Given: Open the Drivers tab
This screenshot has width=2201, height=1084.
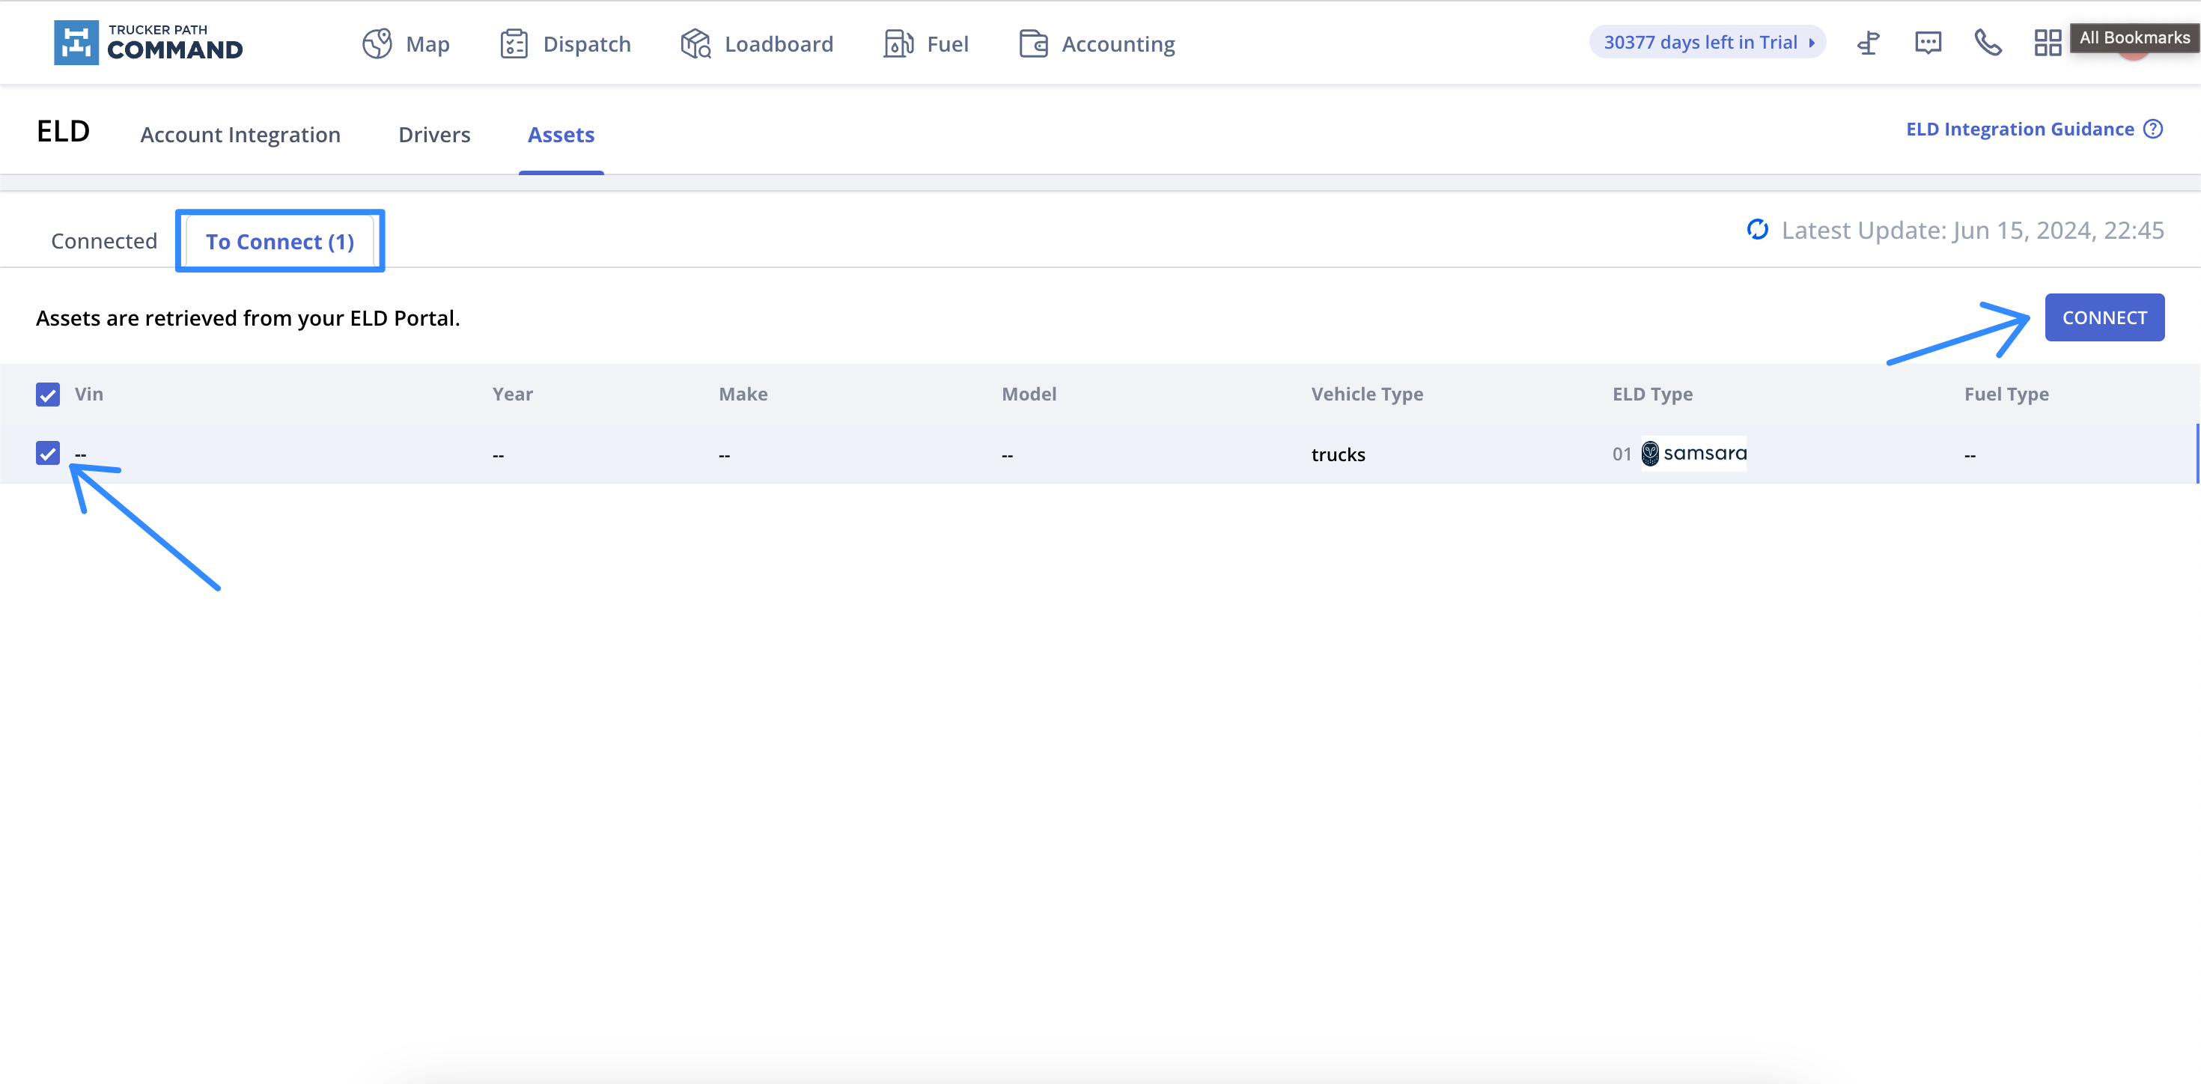Looking at the screenshot, I should (x=434, y=134).
